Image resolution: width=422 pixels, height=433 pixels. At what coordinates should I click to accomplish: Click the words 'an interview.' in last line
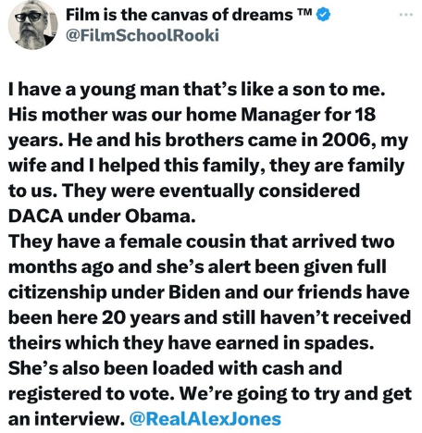pyautogui.click(x=67, y=419)
